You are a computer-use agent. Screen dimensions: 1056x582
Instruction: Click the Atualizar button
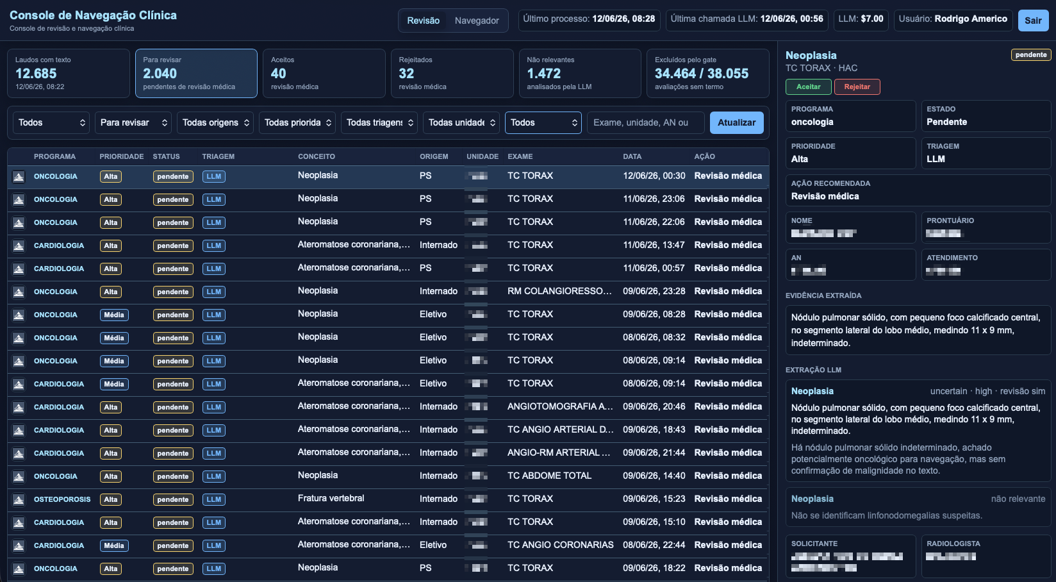pyautogui.click(x=737, y=122)
